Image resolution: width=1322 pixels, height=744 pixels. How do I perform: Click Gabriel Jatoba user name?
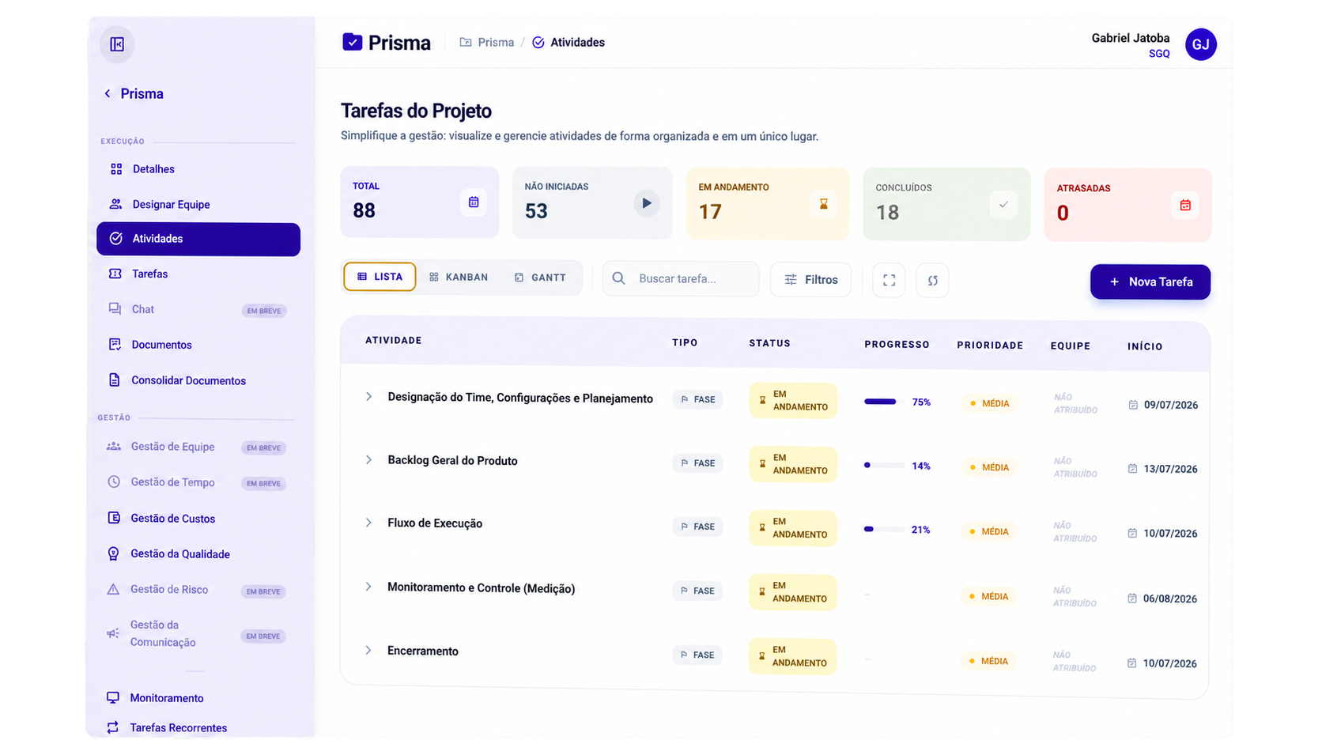pyautogui.click(x=1131, y=38)
